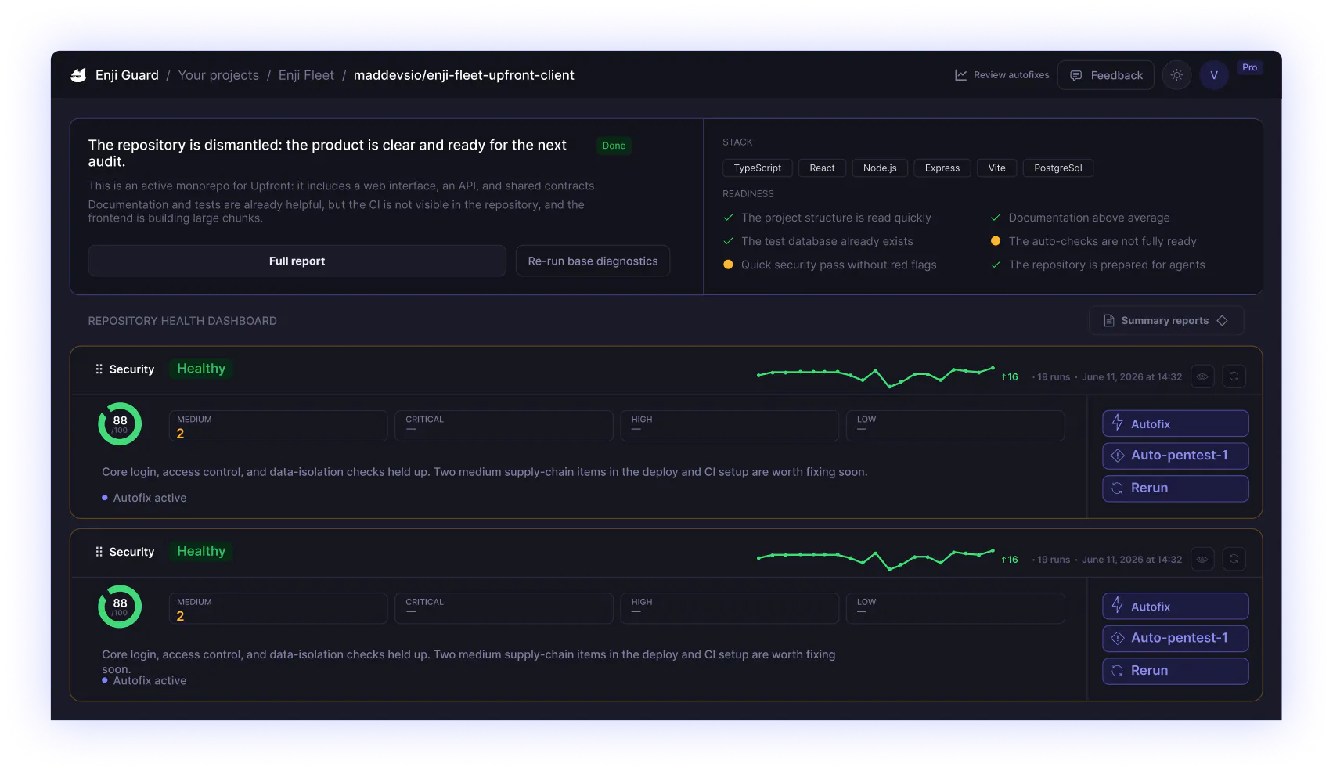The image size is (1333, 771).
Task: Open the Feedback button
Action: click(1105, 75)
